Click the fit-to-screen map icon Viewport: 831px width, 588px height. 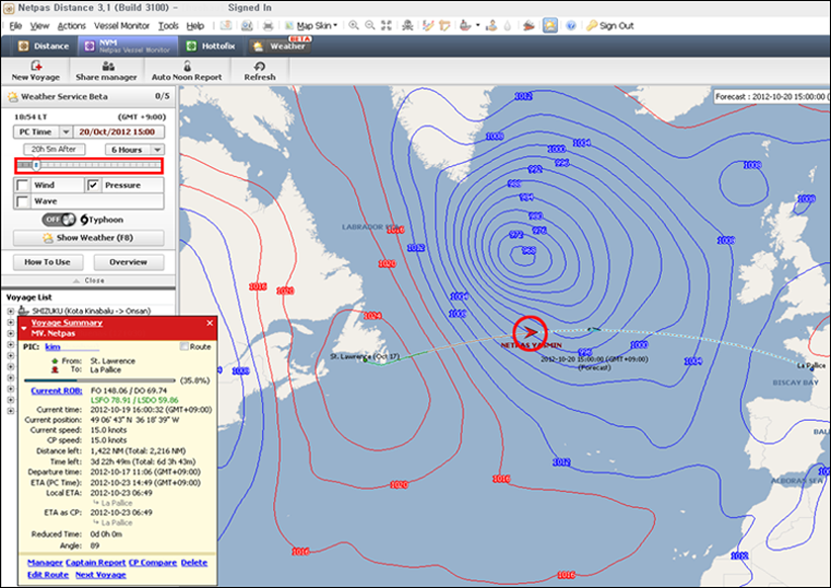click(387, 26)
